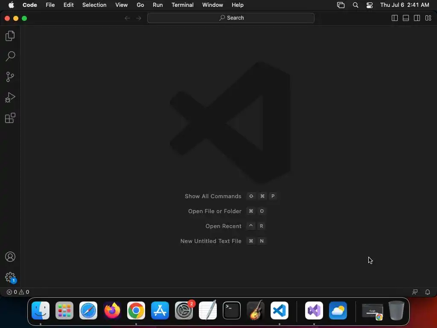Open the Selection menu
Image resolution: width=437 pixels, height=328 pixels.
click(94, 5)
